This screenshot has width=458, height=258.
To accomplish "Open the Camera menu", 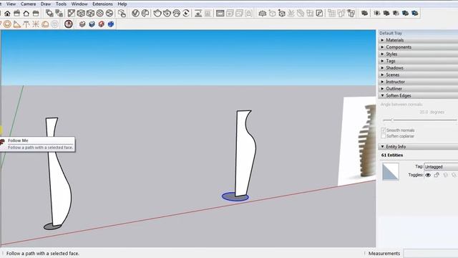I will click(29, 4).
